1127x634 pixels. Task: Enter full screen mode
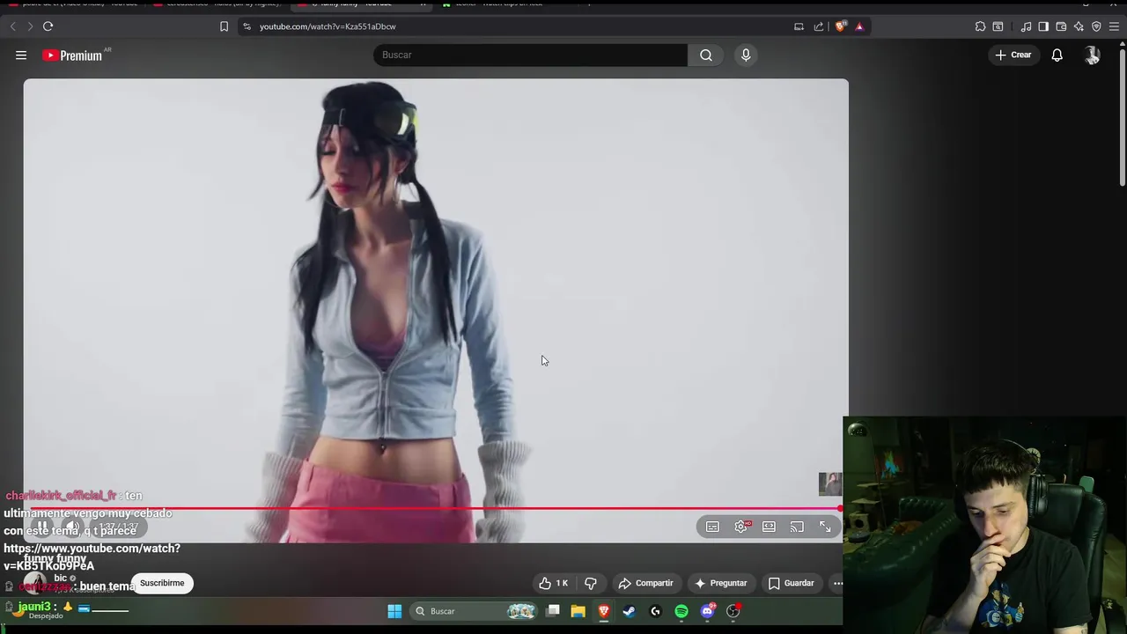[825, 527]
